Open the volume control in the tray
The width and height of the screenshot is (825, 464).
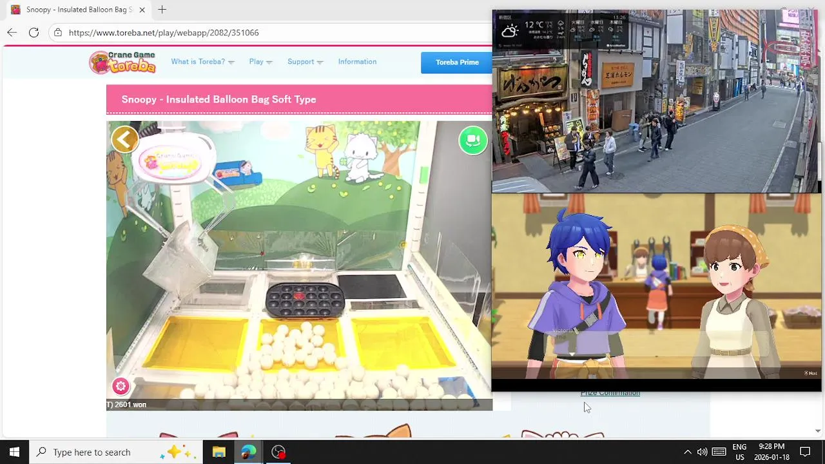click(x=703, y=452)
